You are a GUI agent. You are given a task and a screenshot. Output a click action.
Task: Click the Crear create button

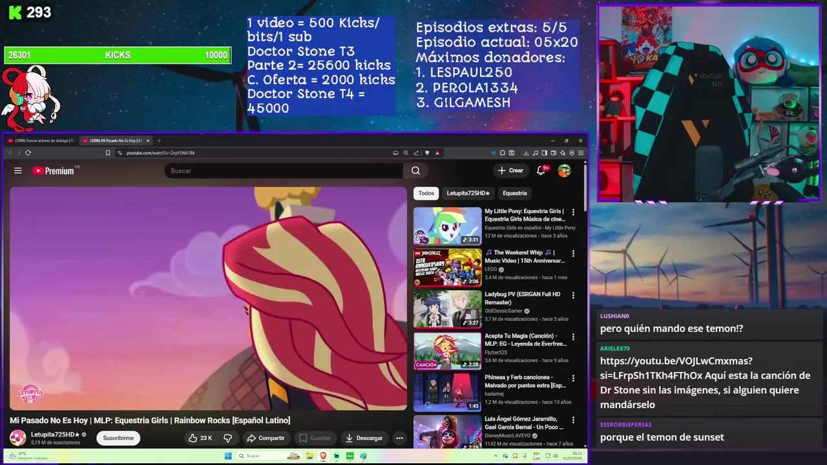(510, 170)
